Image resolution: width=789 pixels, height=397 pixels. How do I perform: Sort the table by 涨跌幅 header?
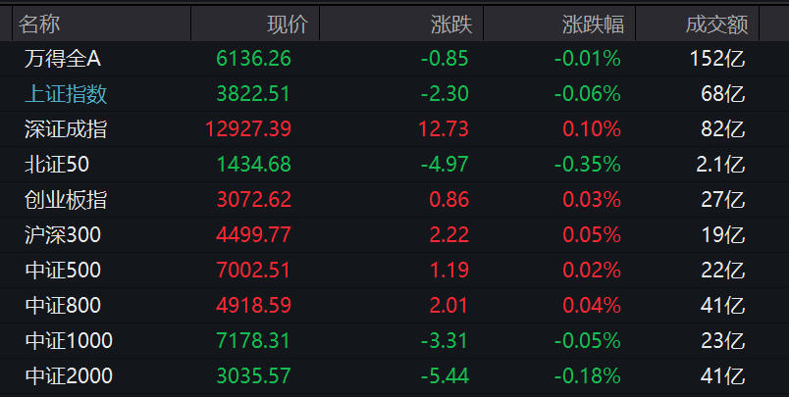[593, 24]
